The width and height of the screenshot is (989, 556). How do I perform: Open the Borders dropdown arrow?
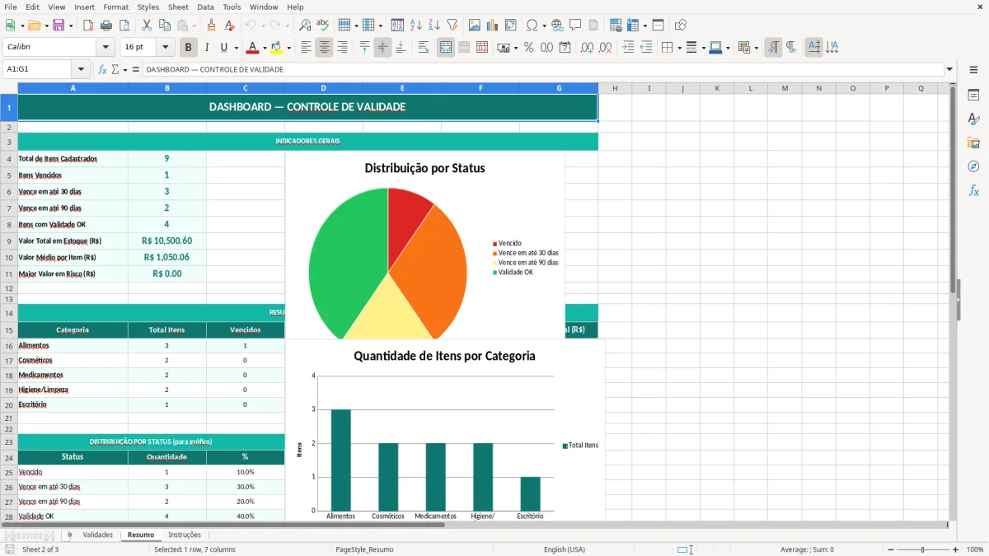[679, 48]
